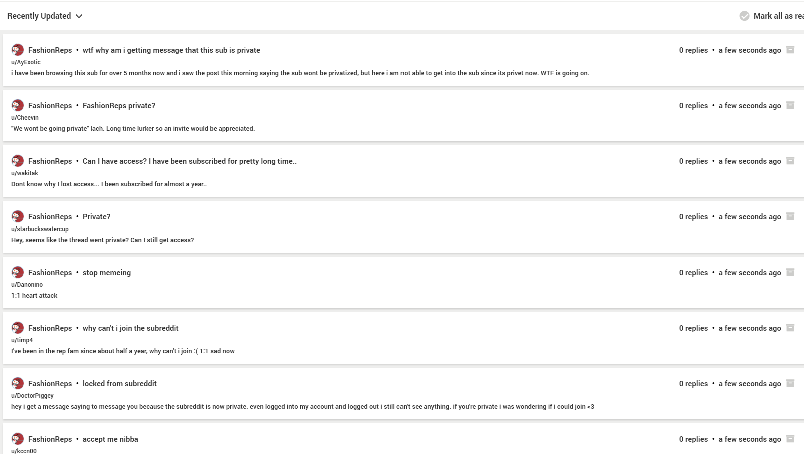Archive the 'stop memeing' conversation
Image resolution: width=804 pixels, height=454 pixels.
point(790,272)
